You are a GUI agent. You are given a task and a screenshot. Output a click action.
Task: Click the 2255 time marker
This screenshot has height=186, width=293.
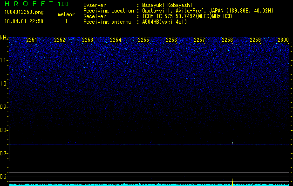click(143, 40)
